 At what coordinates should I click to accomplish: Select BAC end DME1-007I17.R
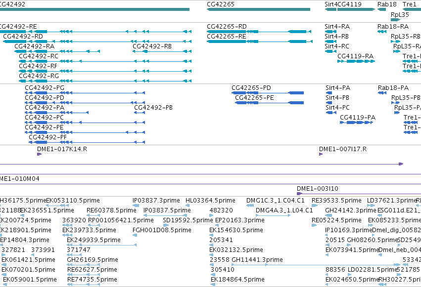click(x=321, y=154)
